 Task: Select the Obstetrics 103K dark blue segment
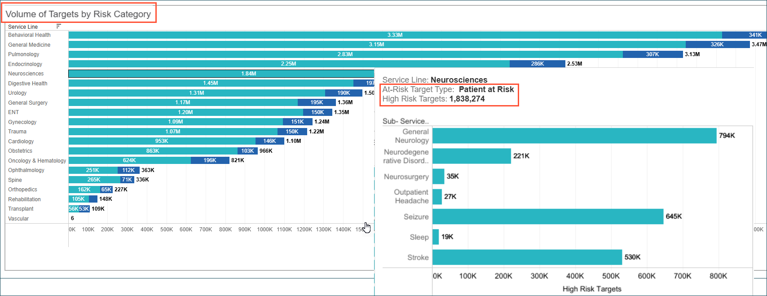pos(247,151)
